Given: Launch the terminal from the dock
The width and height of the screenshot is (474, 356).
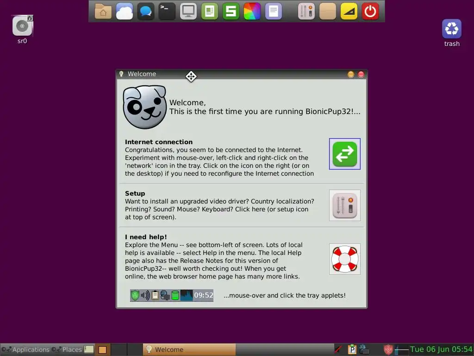Looking at the screenshot, I should click(167, 11).
